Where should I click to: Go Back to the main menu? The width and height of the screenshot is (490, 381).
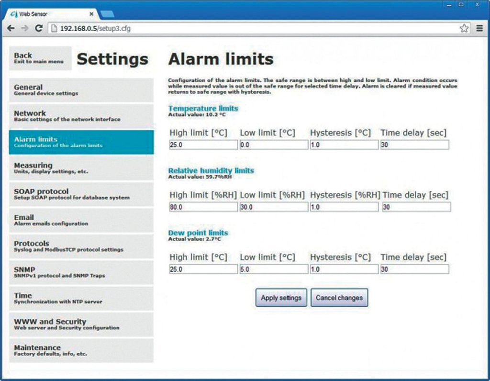point(40,58)
